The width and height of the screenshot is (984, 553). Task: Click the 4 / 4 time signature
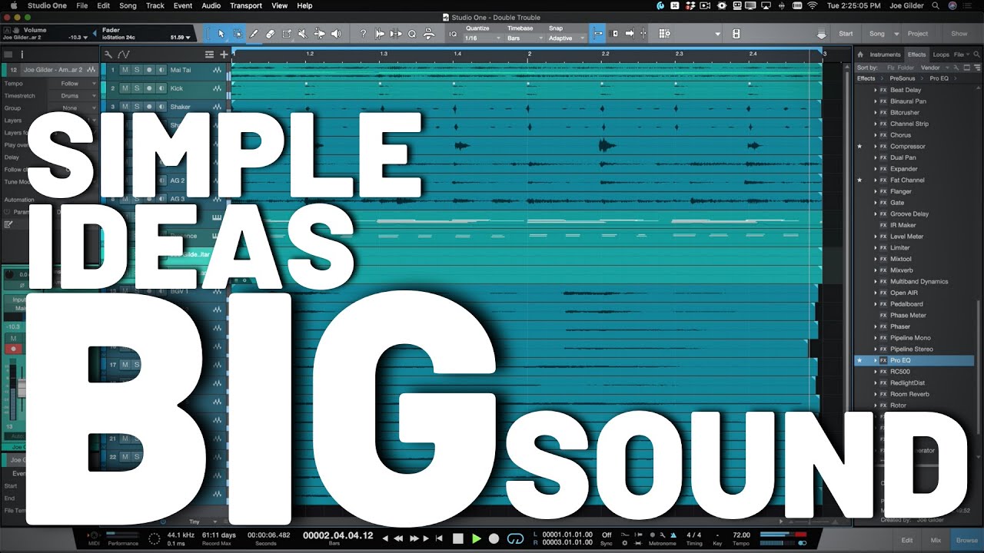click(x=693, y=535)
